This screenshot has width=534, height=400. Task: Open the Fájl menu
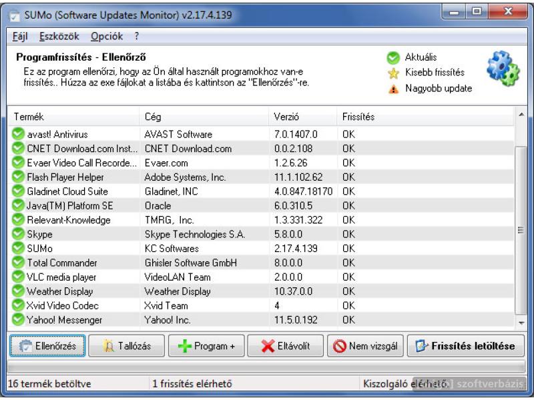pyautogui.click(x=20, y=36)
